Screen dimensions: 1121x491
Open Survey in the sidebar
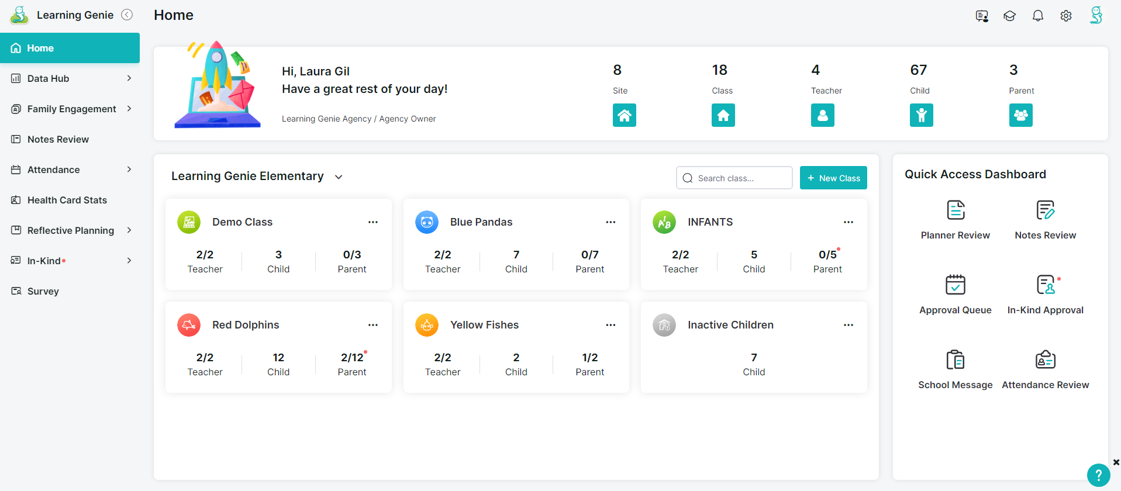pos(70,291)
